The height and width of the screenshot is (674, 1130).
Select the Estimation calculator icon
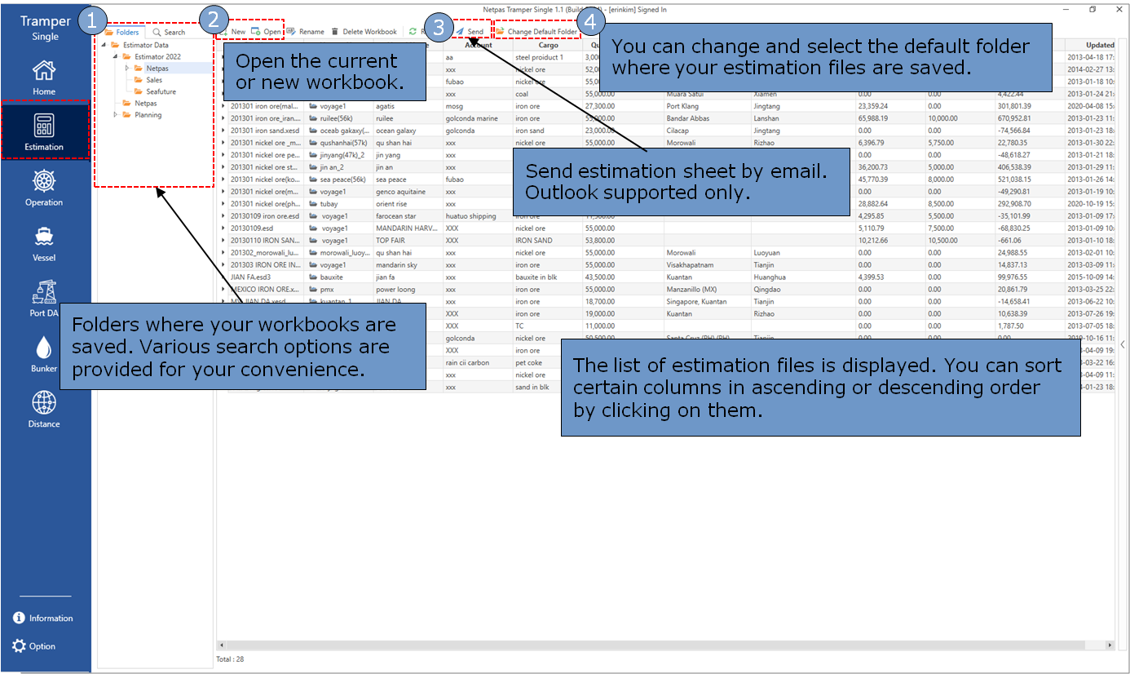(x=44, y=131)
